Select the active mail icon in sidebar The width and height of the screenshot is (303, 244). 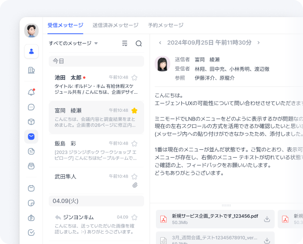pos(31,137)
